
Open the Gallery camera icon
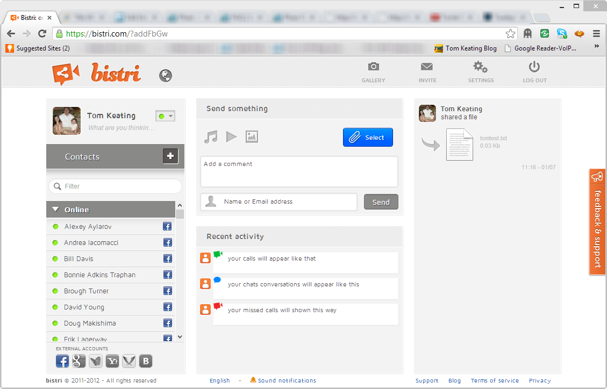[x=373, y=67]
